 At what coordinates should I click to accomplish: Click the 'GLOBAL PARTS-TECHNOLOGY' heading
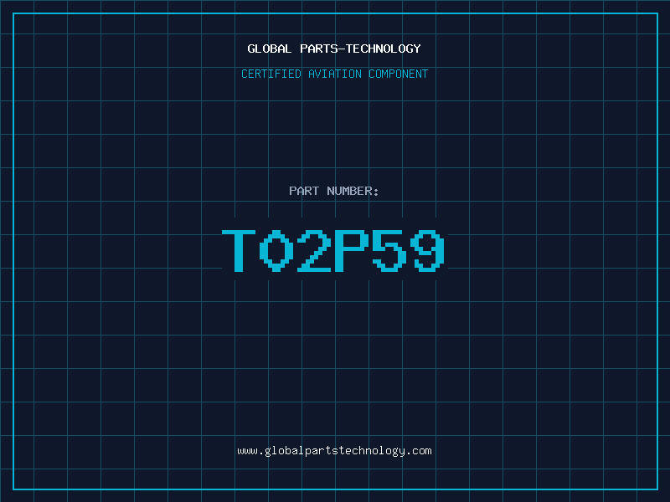334,49
